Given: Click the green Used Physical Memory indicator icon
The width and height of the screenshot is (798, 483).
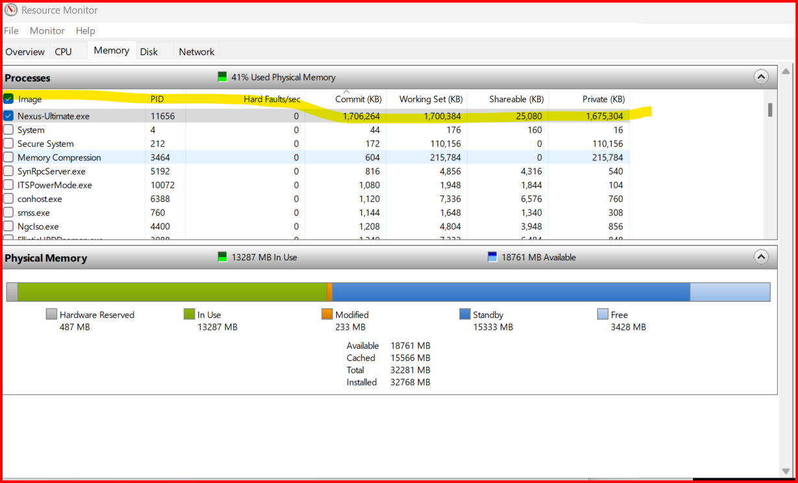Looking at the screenshot, I should point(223,77).
